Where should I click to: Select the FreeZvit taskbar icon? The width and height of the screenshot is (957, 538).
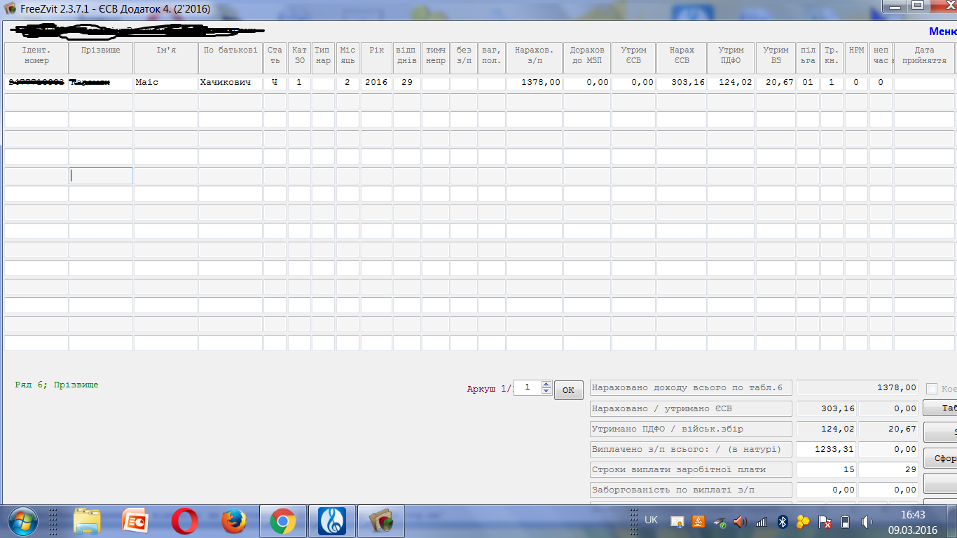tap(380, 521)
